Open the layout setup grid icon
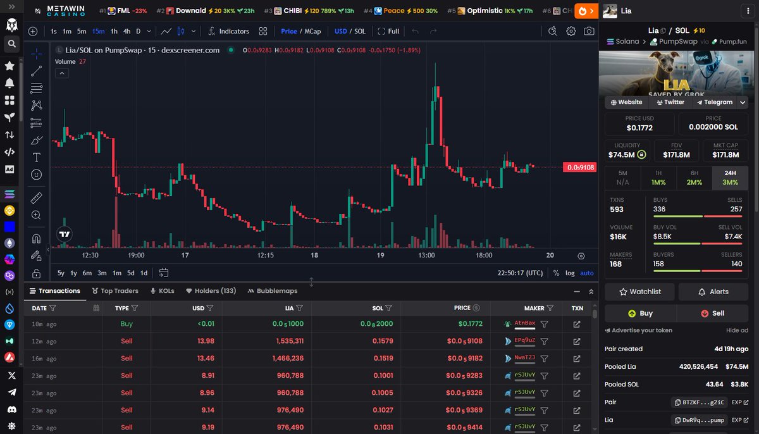Screen dimensions: 759x434 (x=263, y=31)
